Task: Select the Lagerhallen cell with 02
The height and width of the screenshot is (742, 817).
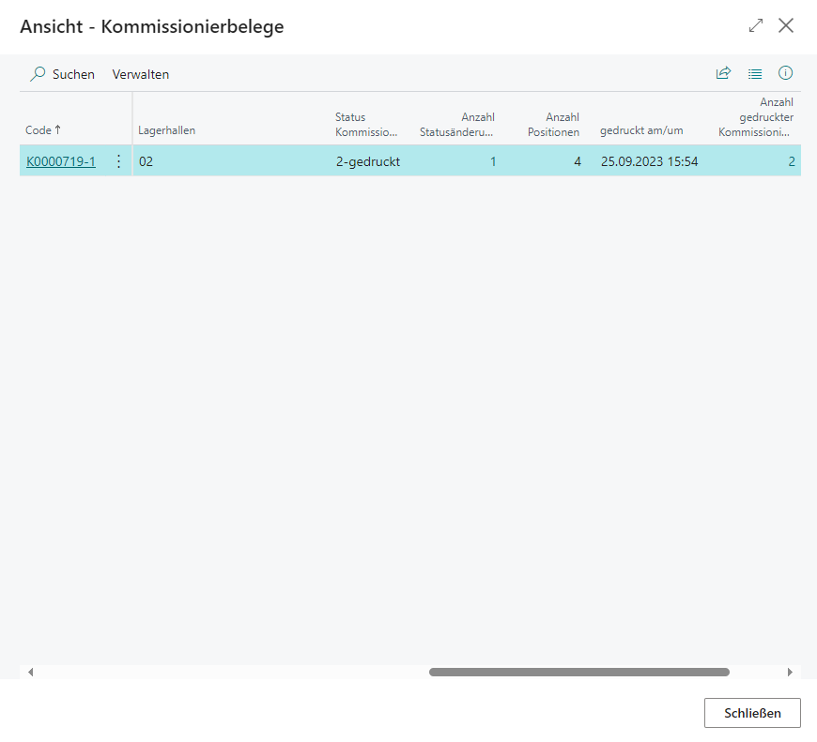Action: click(230, 161)
